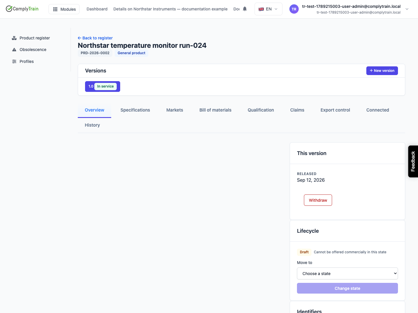
Task: Select version 1.0 In service
Action: coord(102,86)
